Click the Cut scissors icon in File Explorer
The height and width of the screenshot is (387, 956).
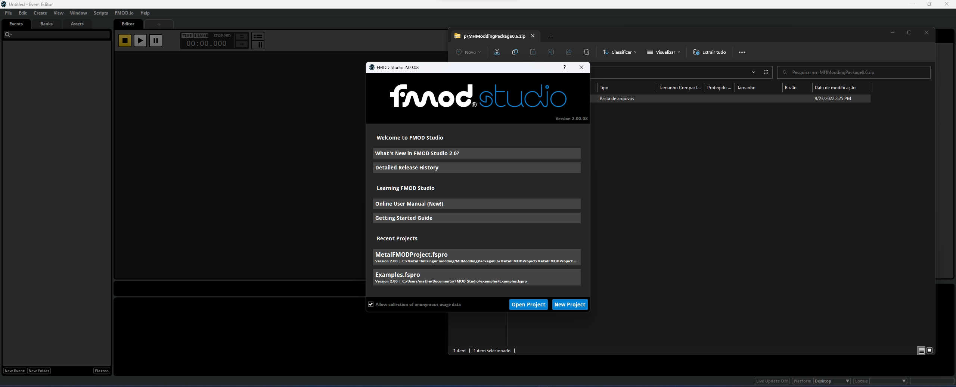(497, 52)
